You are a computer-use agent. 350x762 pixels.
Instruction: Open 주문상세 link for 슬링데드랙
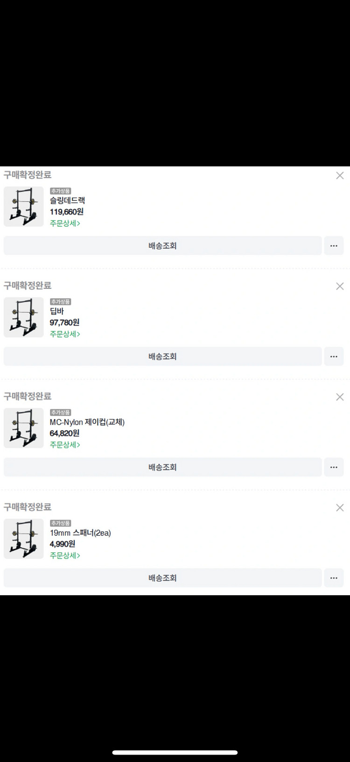click(x=65, y=223)
